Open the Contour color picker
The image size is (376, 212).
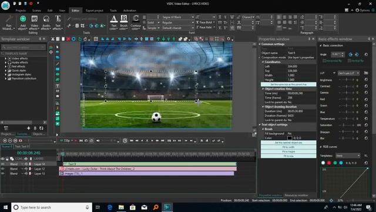coord(136,22)
